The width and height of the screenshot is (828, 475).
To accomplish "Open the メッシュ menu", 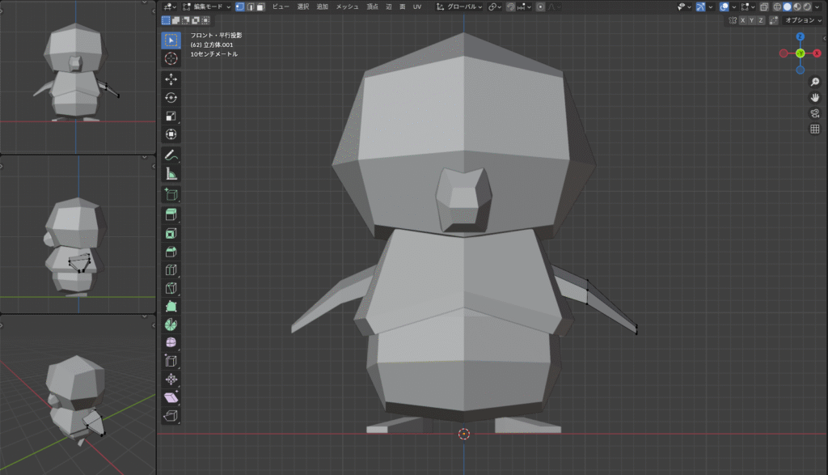I will pyautogui.click(x=347, y=6).
